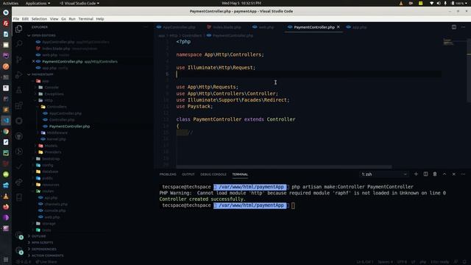Open the View menu

[54, 18]
